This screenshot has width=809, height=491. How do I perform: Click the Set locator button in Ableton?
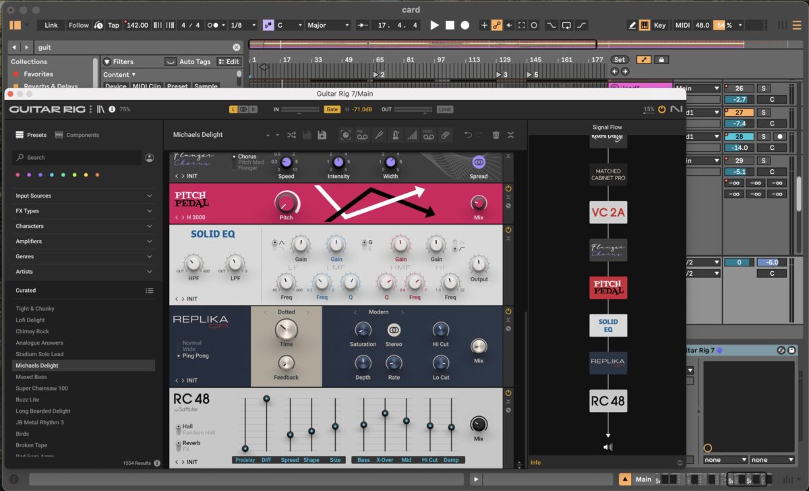[620, 59]
